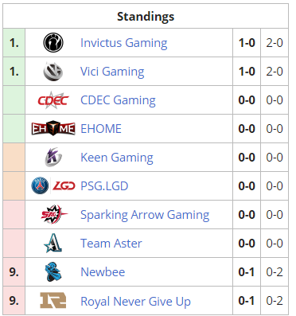Screen dimensions: 296x316
Task: Open the Royal Never Give Up logo
Action: (x=53, y=300)
